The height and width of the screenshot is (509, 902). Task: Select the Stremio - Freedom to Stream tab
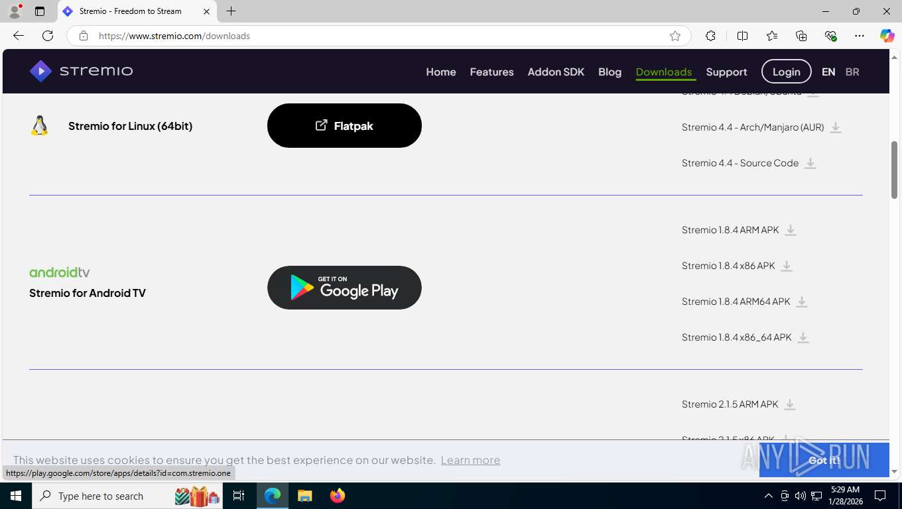click(x=137, y=11)
